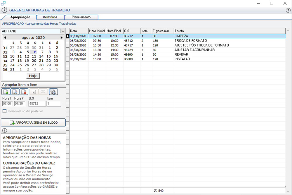Image resolution: width=292 pixels, height=195 pixels.
Task: Click the 'agosto 2020' month header
Action: [x=33, y=37]
